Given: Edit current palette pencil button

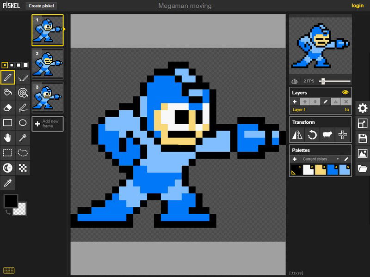Looking at the screenshot, I should click(x=346, y=159).
